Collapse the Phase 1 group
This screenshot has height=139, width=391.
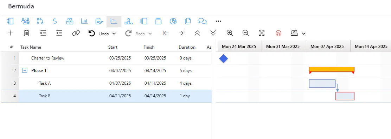tap(25, 71)
